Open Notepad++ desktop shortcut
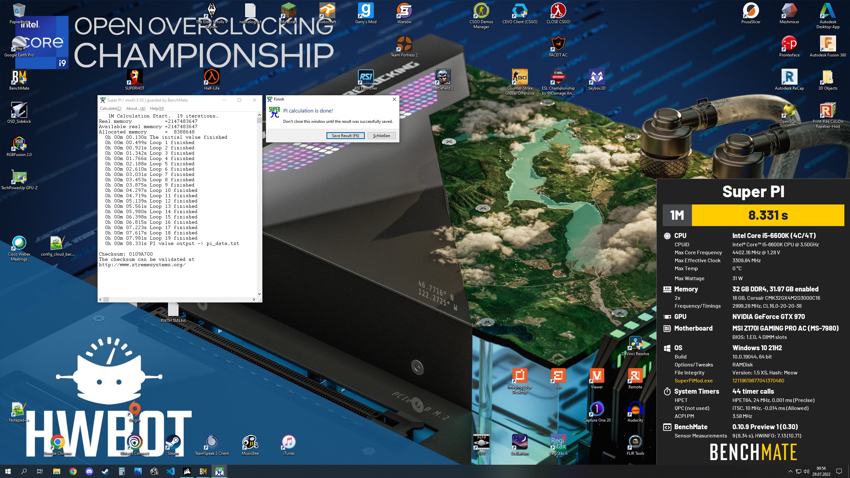This screenshot has height=478, width=850. tap(19, 412)
